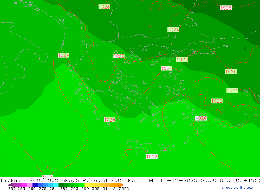Click the legend value 293

click(x=74, y=189)
